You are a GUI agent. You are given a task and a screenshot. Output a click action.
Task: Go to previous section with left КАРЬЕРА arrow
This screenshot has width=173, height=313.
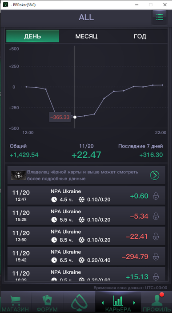coord(103,303)
